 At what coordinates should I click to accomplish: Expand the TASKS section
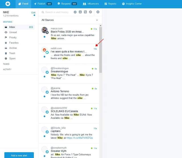6,64
